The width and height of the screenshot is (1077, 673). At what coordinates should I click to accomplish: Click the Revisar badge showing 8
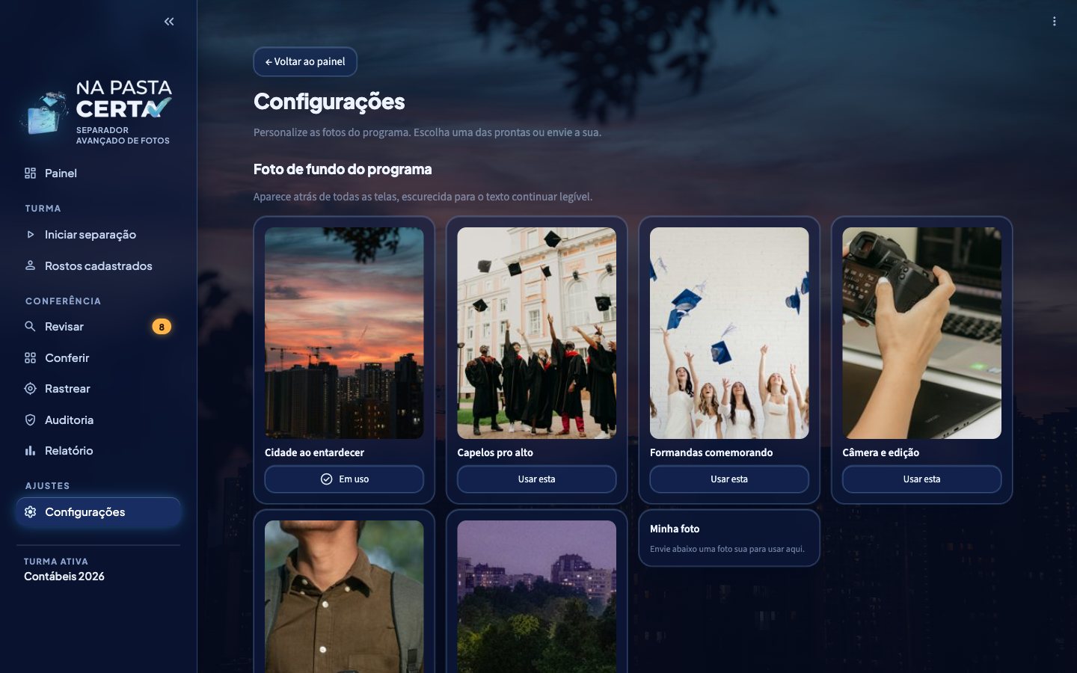pyautogui.click(x=162, y=327)
